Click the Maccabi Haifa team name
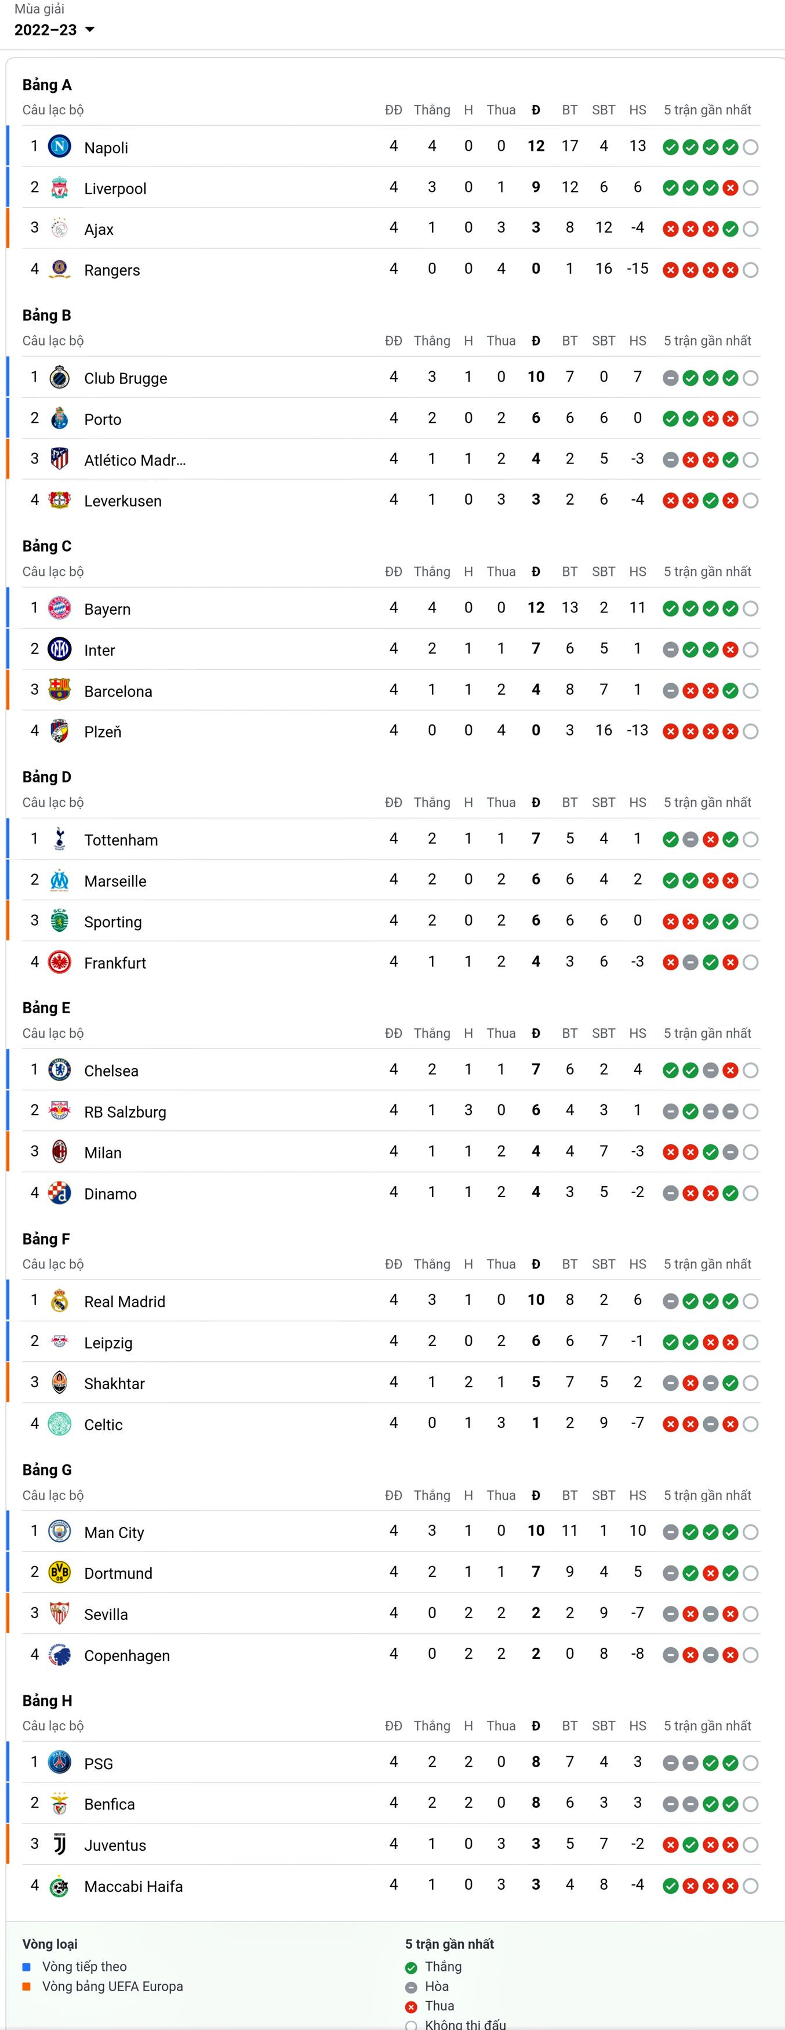785x2030 pixels. click(133, 1886)
